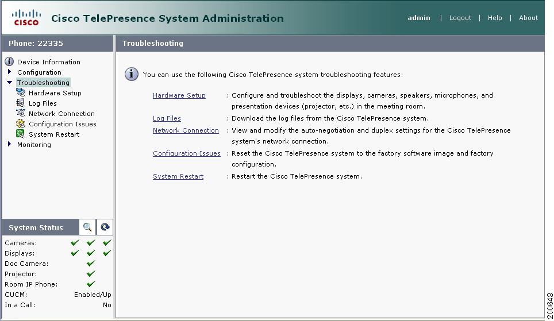Click the second Displays status checkmark
Screen dimensions: 554x321
91,253
